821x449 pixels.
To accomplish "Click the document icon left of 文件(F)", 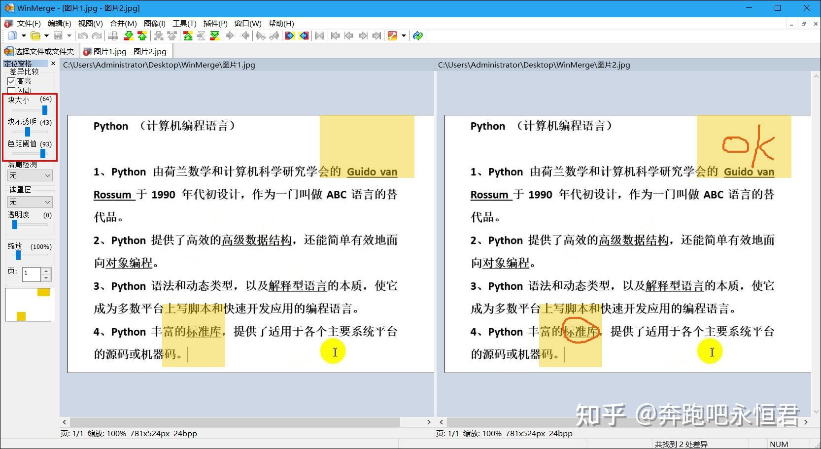I will (8, 23).
